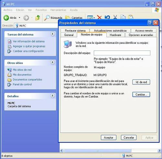Click the Documentos compartidos folder icon
This screenshot has width=162, height=159.
[9, 80]
